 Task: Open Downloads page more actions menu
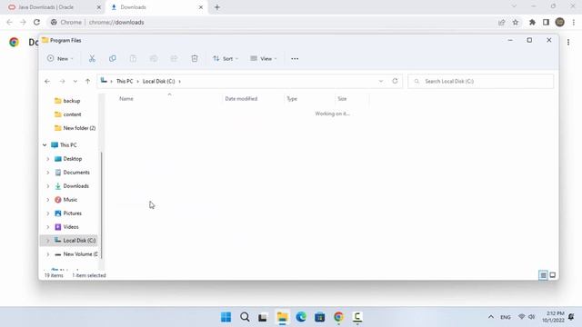(568, 43)
